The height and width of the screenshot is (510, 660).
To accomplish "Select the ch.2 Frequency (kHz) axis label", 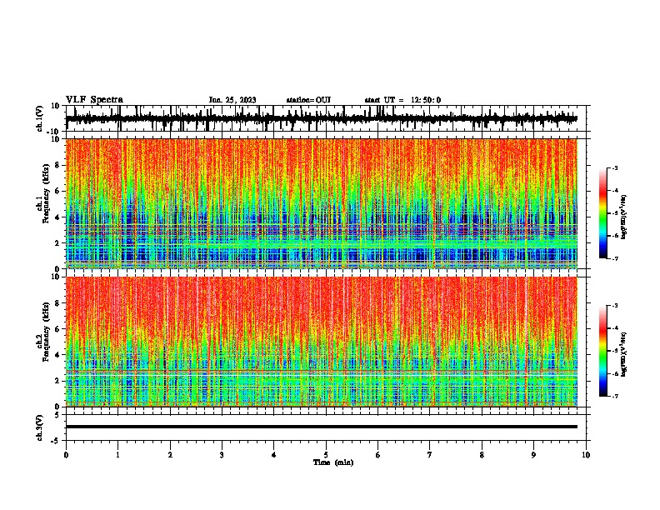I will pos(43,332).
